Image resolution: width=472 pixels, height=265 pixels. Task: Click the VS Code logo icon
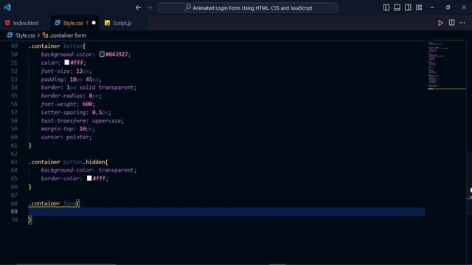coord(7,7)
